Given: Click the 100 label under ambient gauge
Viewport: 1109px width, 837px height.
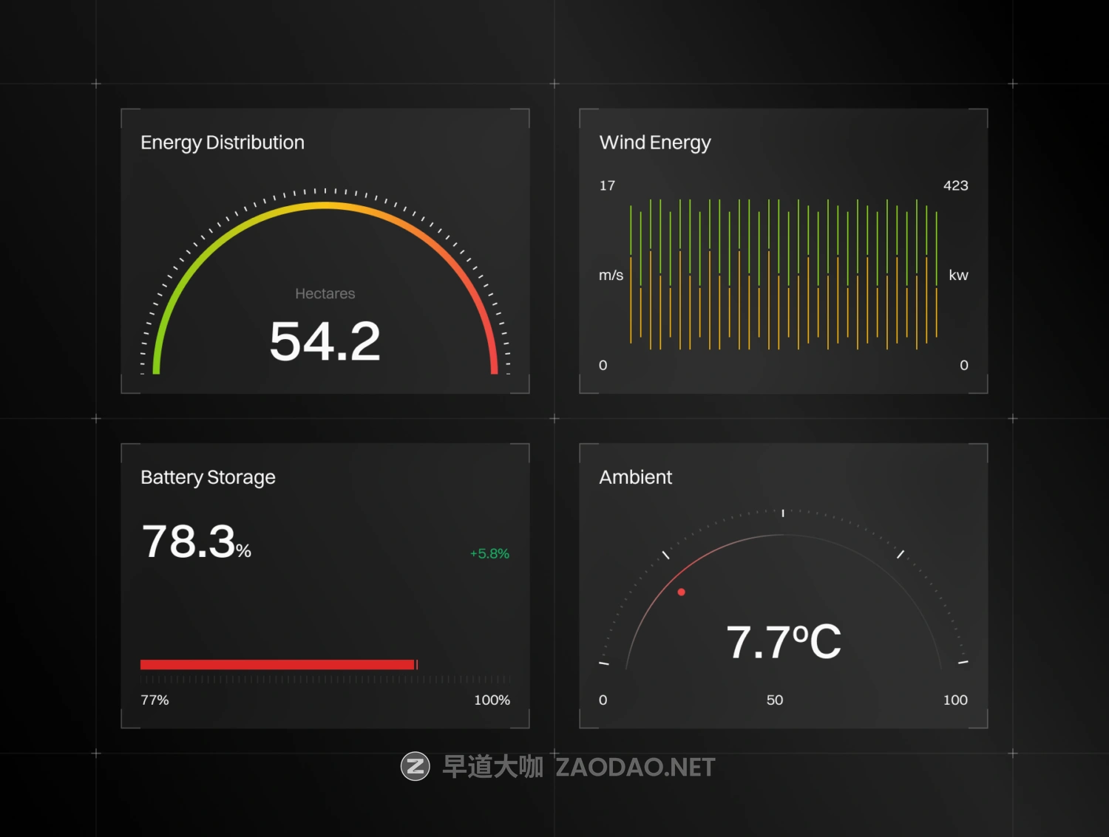Looking at the screenshot, I should coord(955,700).
